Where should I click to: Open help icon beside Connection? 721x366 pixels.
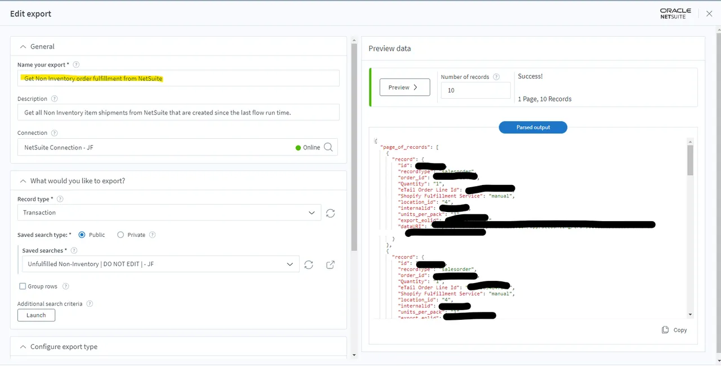pos(55,133)
